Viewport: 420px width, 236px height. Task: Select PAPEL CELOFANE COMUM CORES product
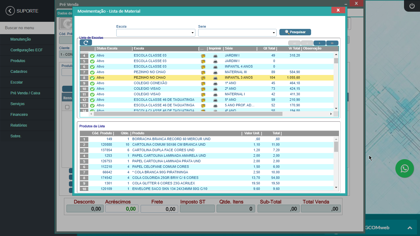(207, 167)
